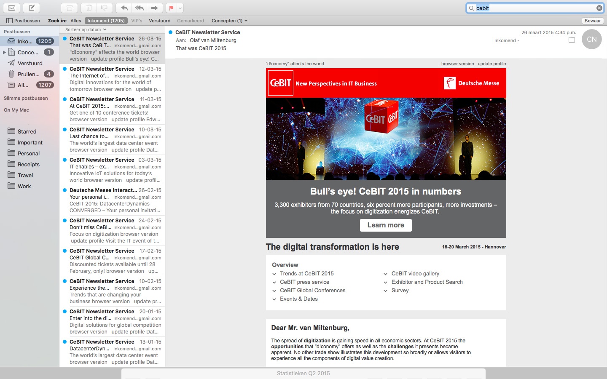Click the Deutsche Messe logo in the banner
The width and height of the screenshot is (607, 379).
click(471, 83)
